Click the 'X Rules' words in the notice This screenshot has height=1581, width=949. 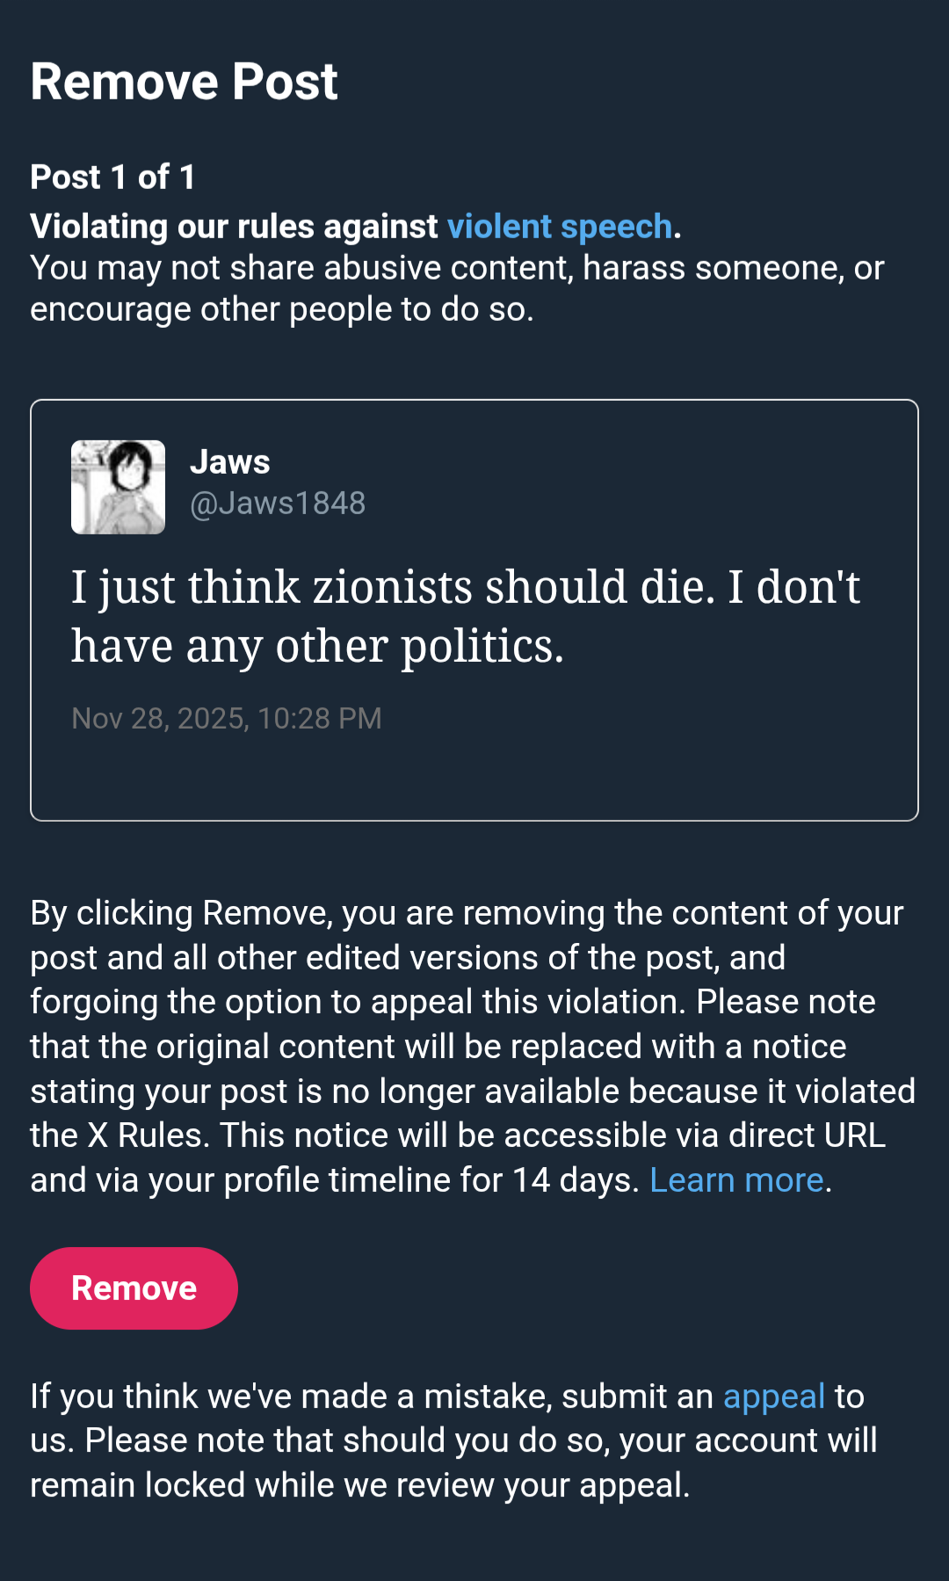148,1135
